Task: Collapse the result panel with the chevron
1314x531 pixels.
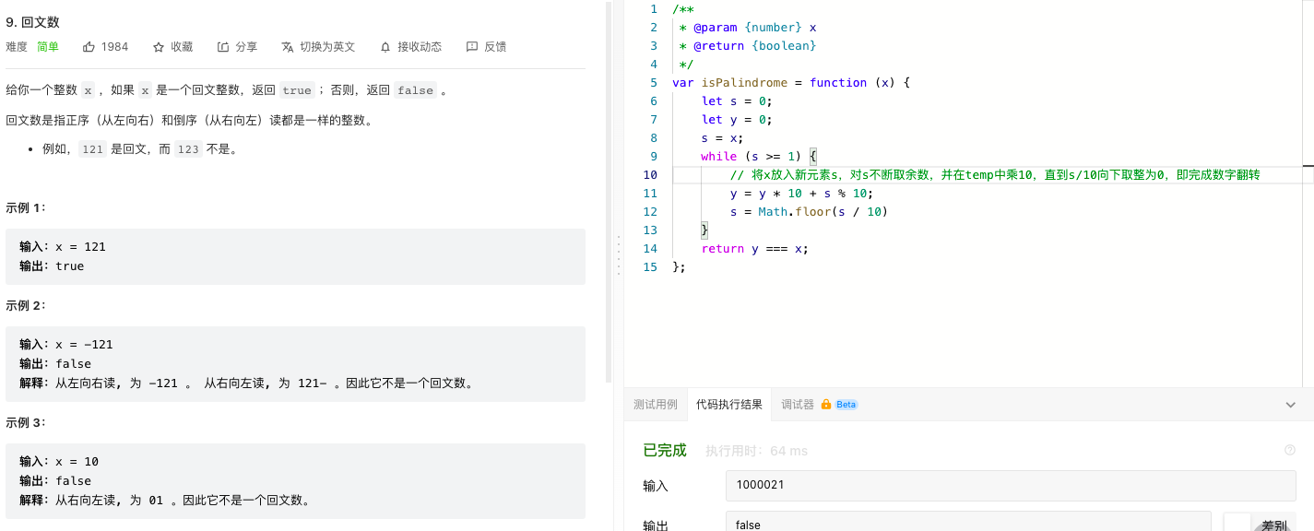Action: [x=1290, y=404]
